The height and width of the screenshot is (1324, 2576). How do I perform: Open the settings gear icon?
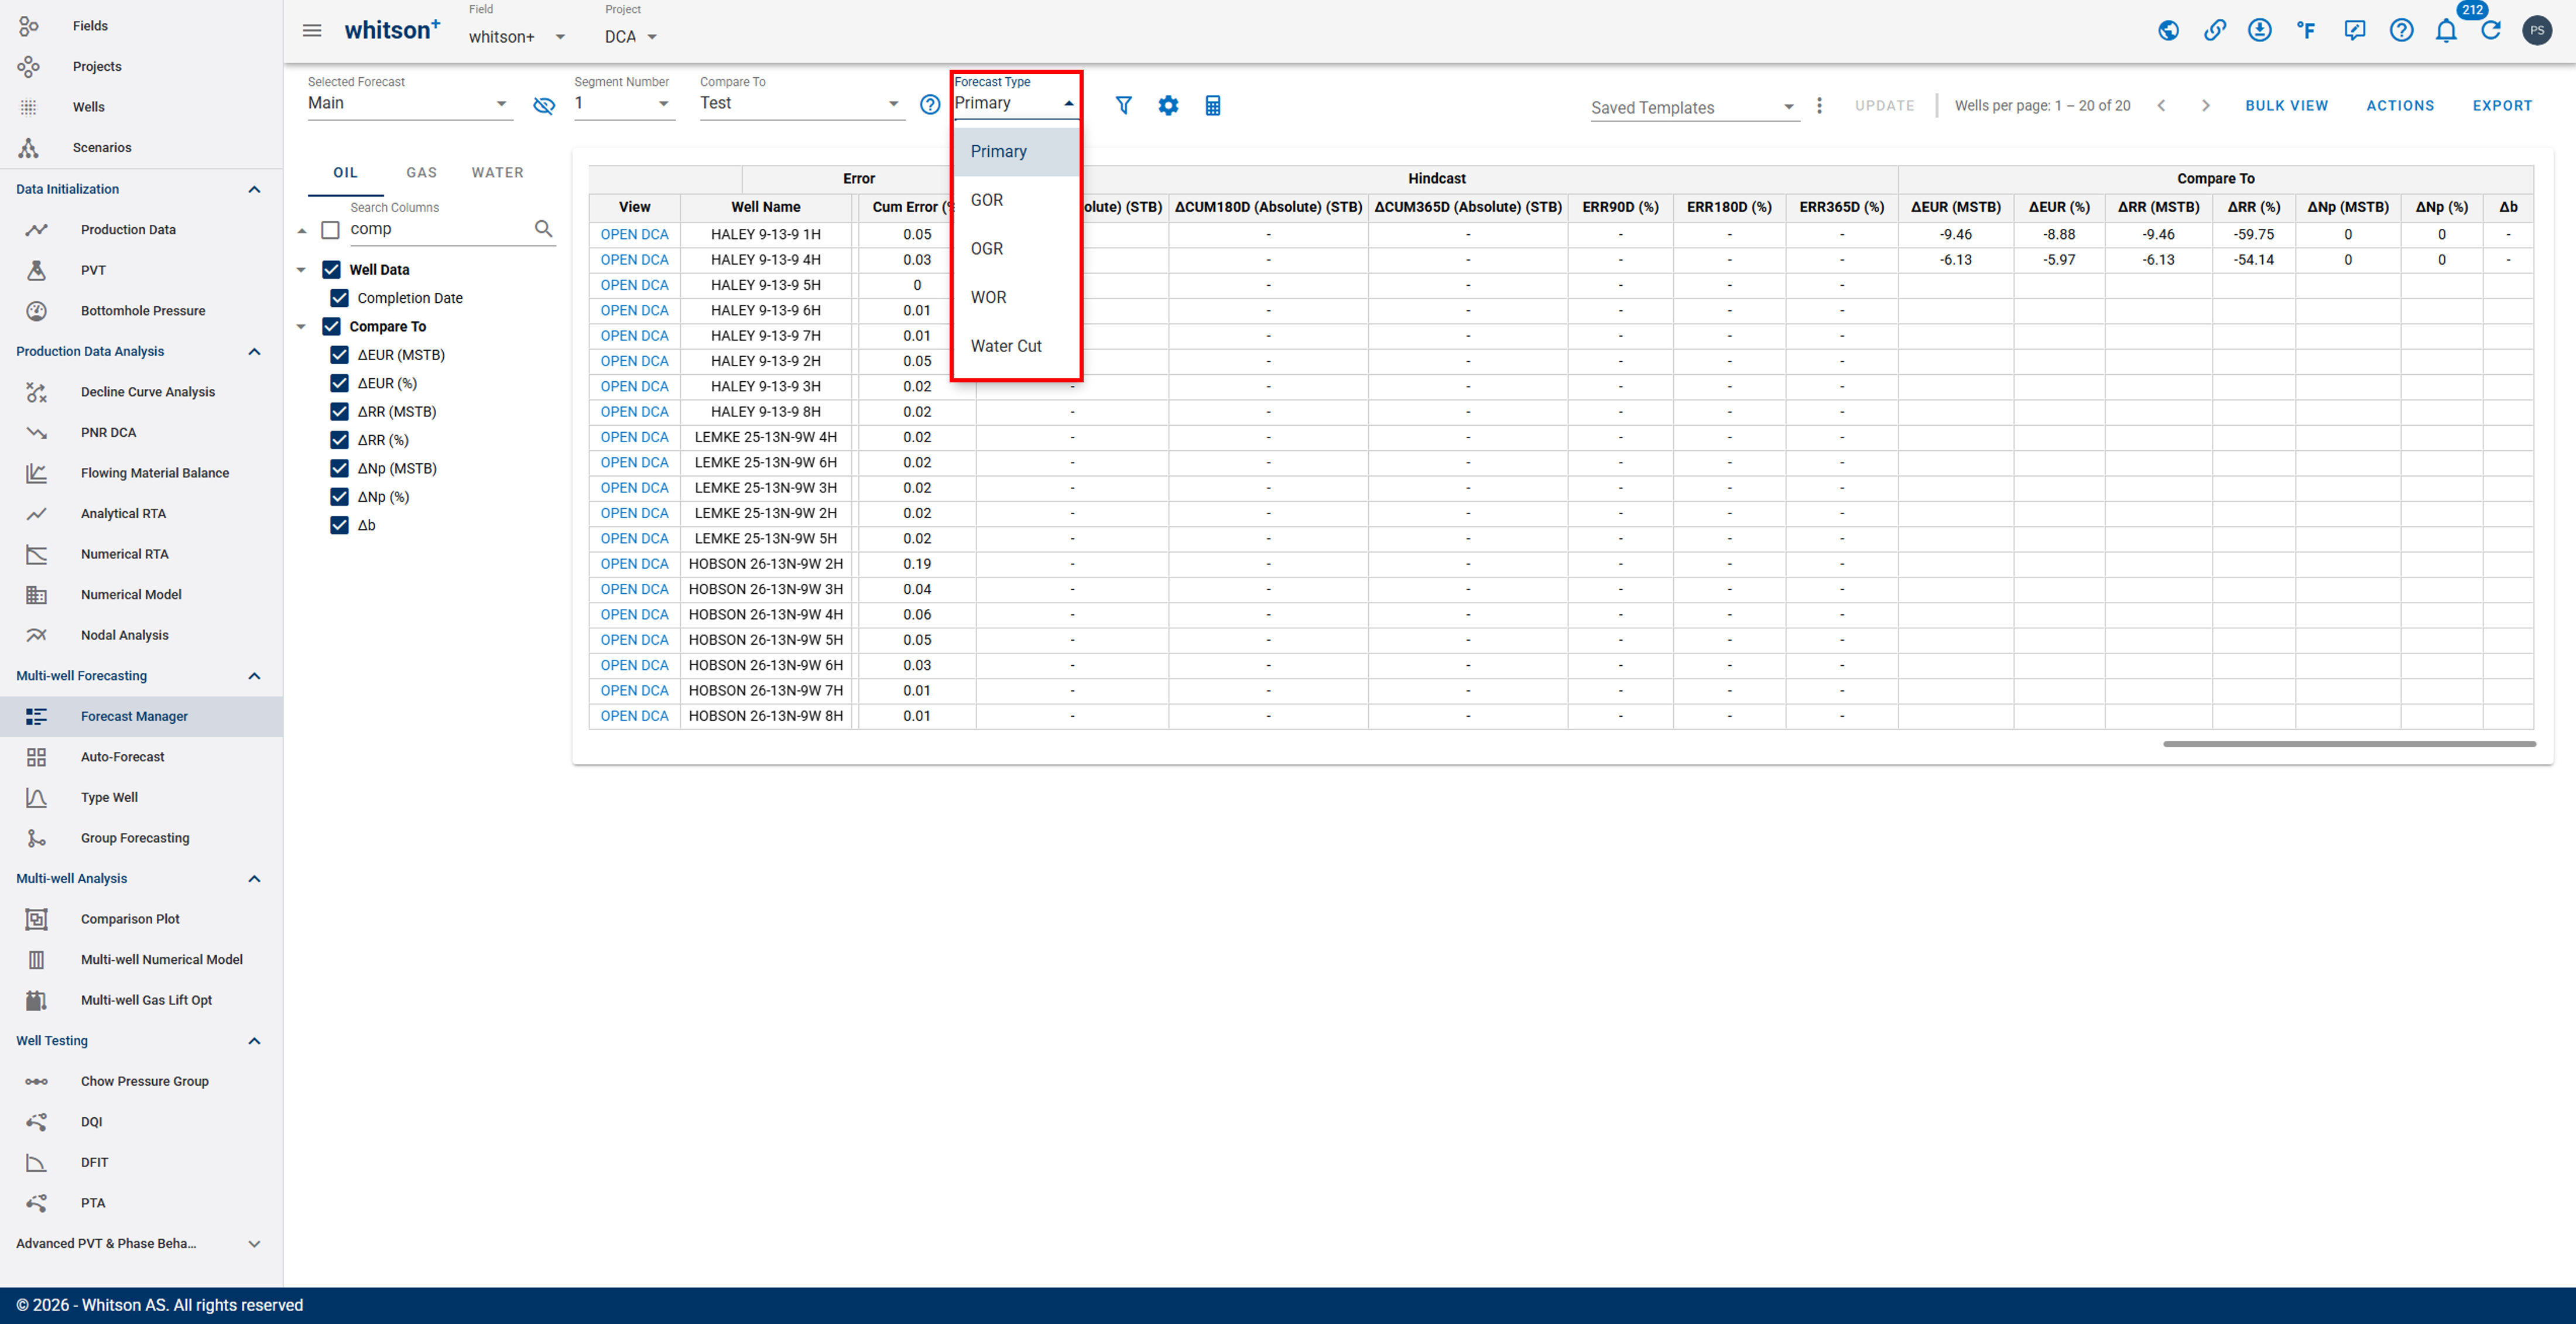[x=1168, y=105]
